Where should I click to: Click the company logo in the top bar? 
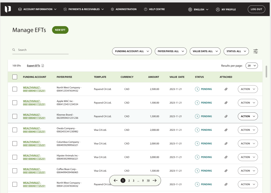tap(8, 9)
